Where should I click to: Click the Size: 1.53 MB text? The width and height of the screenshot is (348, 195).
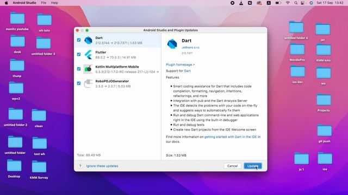click(176, 155)
